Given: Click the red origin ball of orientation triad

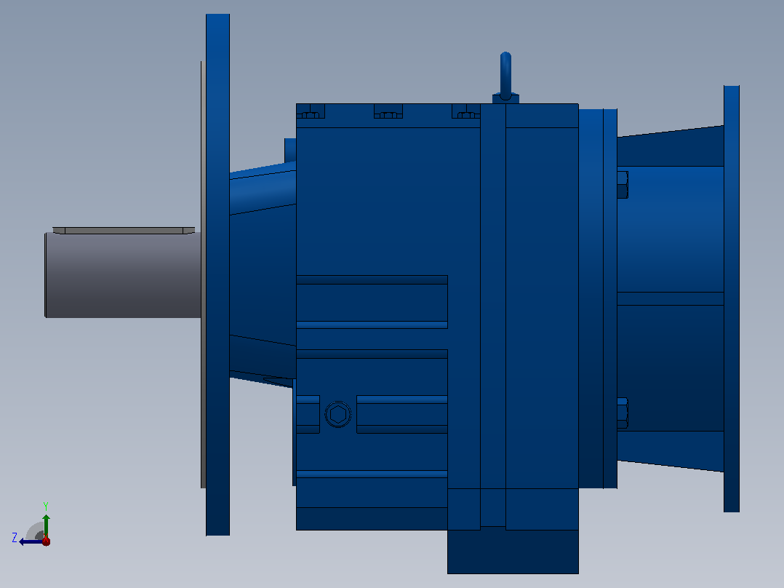Looking at the screenshot, I should click(x=46, y=541).
